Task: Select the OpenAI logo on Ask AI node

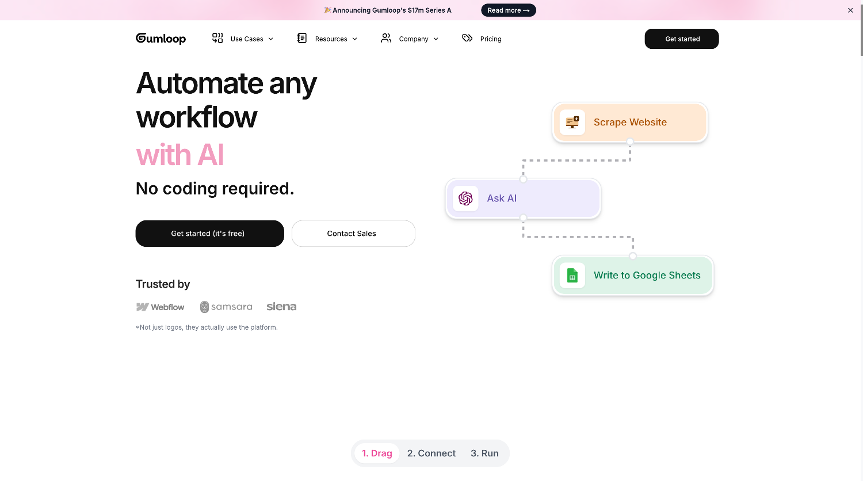Action: (x=465, y=198)
